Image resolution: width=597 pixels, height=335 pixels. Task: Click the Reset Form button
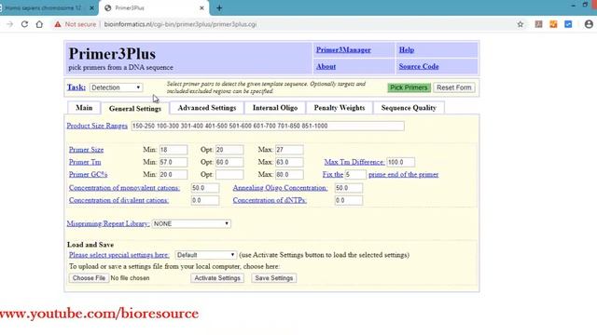[x=454, y=87]
